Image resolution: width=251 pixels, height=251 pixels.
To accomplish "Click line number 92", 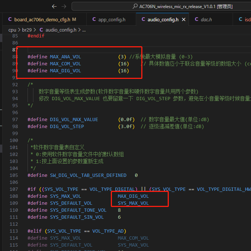I will pos(15,84).
